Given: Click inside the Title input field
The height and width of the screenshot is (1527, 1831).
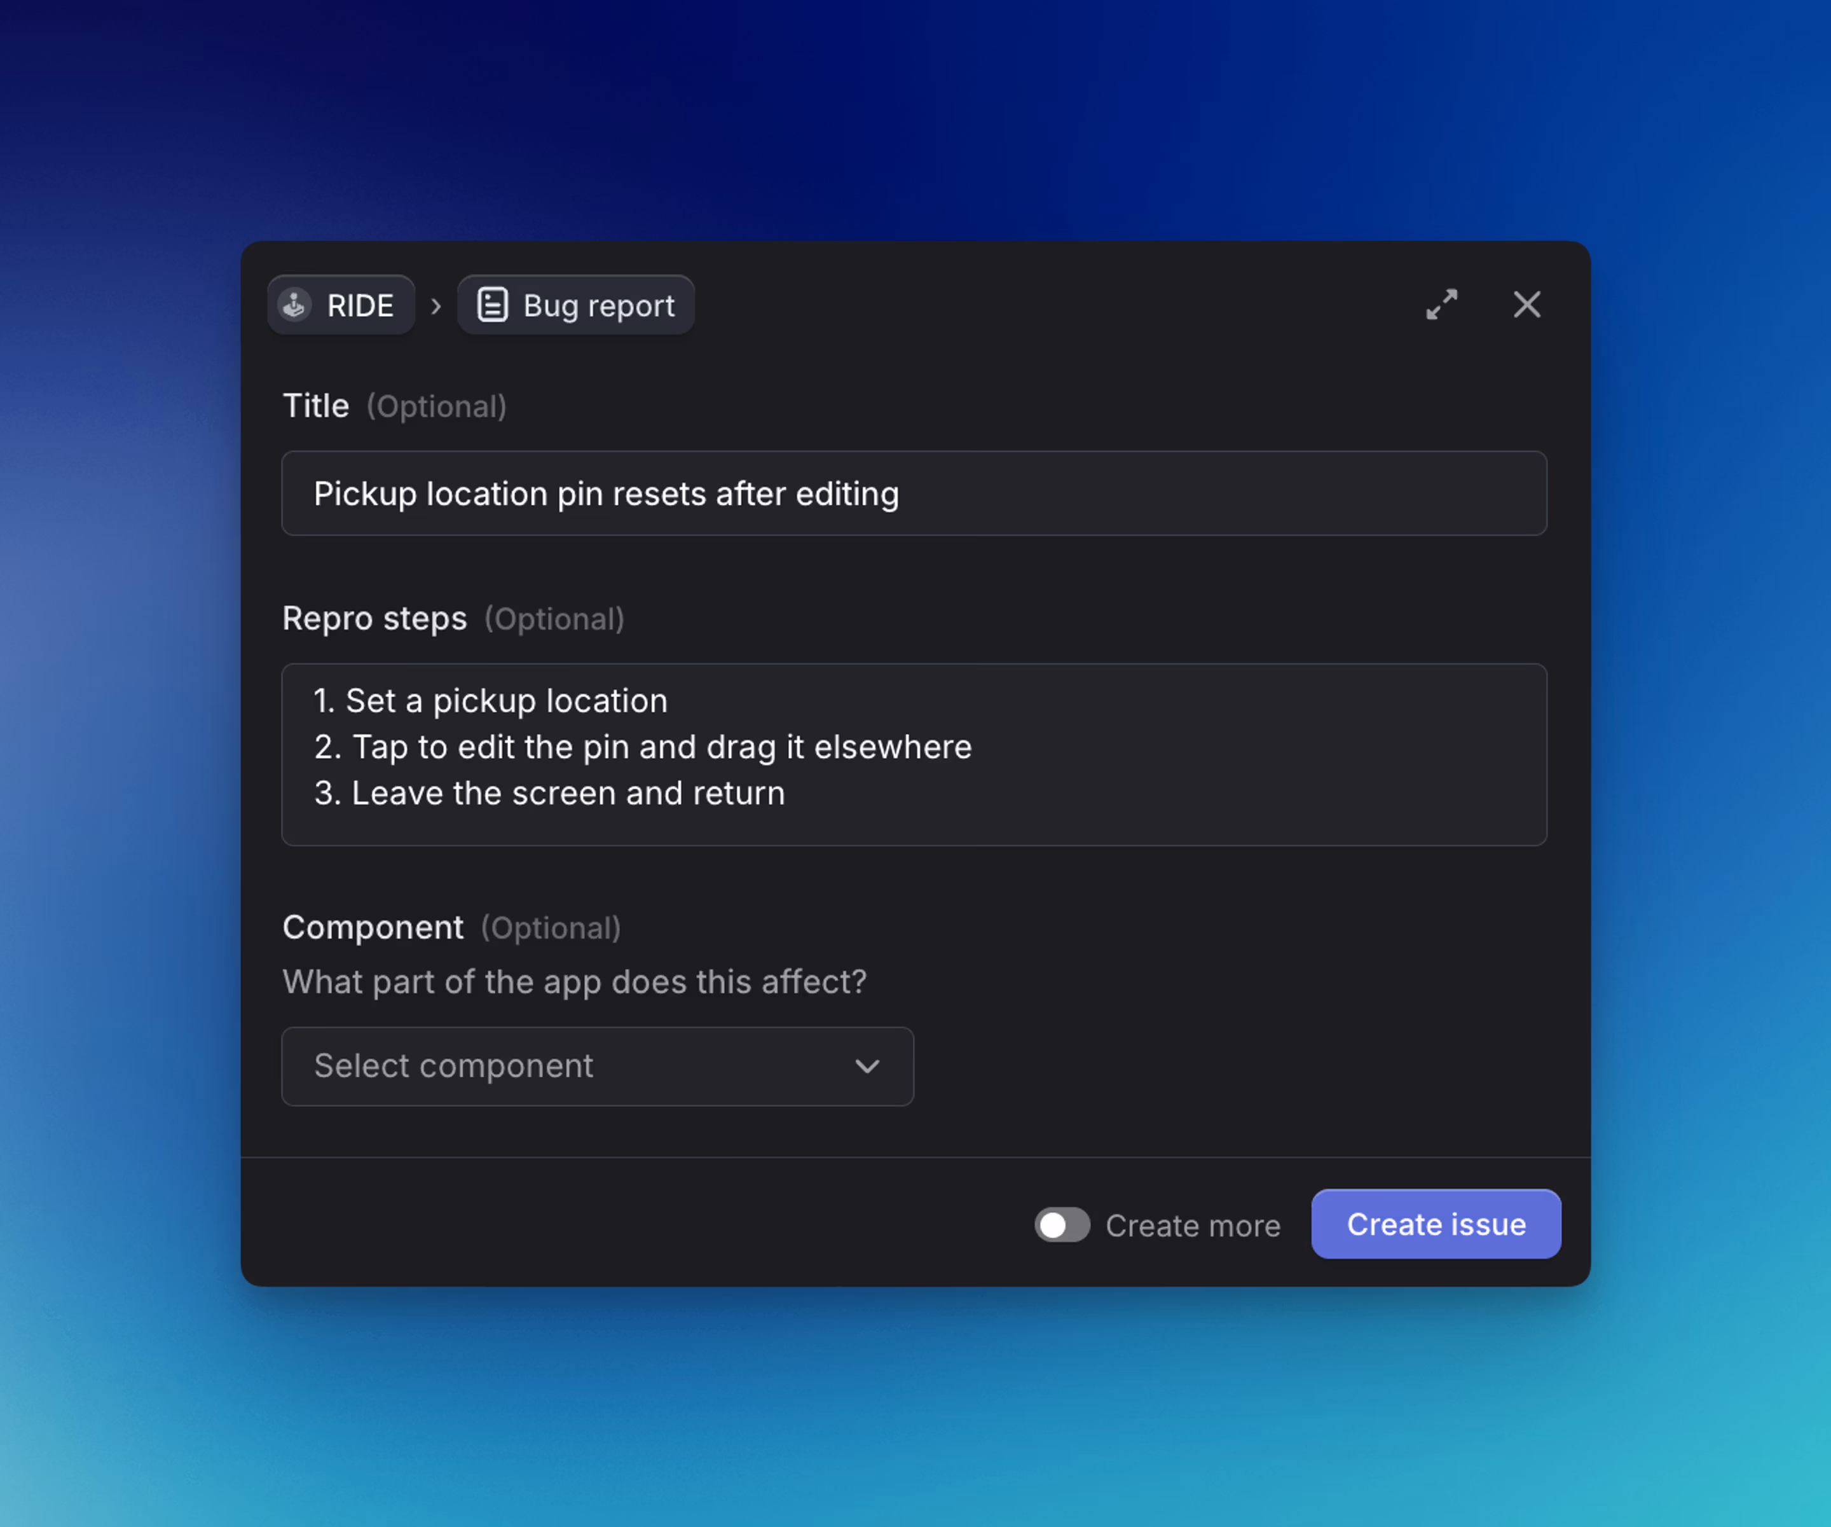Looking at the screenshot, I should (914, 494).
